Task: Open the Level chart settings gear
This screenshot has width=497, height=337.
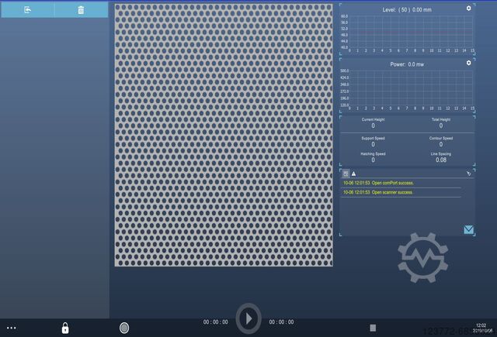Action: (468, 9)
